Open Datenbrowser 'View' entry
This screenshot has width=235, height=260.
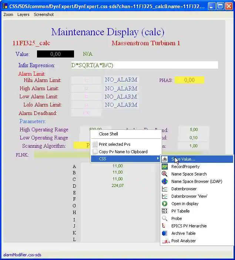tap(197, 196)
